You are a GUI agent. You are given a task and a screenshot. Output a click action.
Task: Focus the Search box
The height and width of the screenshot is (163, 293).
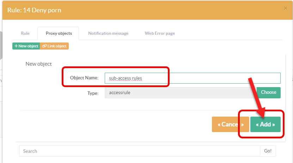139,151
